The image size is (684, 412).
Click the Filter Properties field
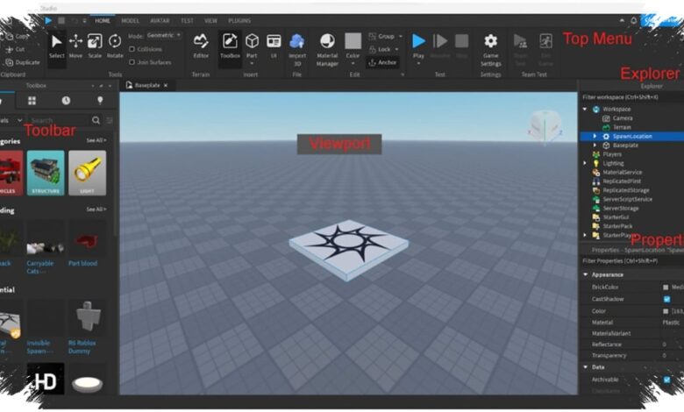(x=631, y=260)
